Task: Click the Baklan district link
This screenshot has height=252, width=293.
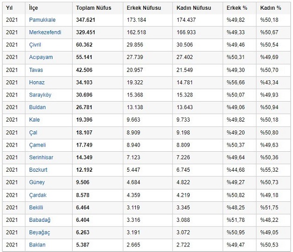Action: [x=37, y=245]
